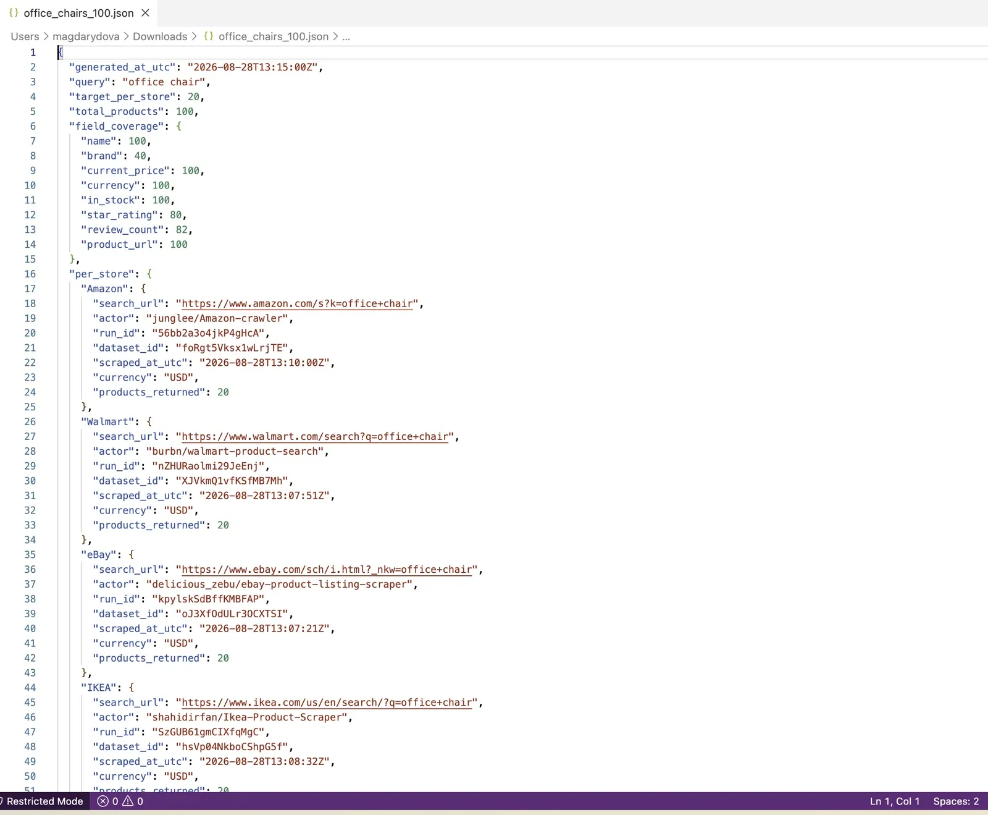This screenshot has width=988, height=815.
Task: Follow the IKEA search URL link
Action: coord(327,703)
